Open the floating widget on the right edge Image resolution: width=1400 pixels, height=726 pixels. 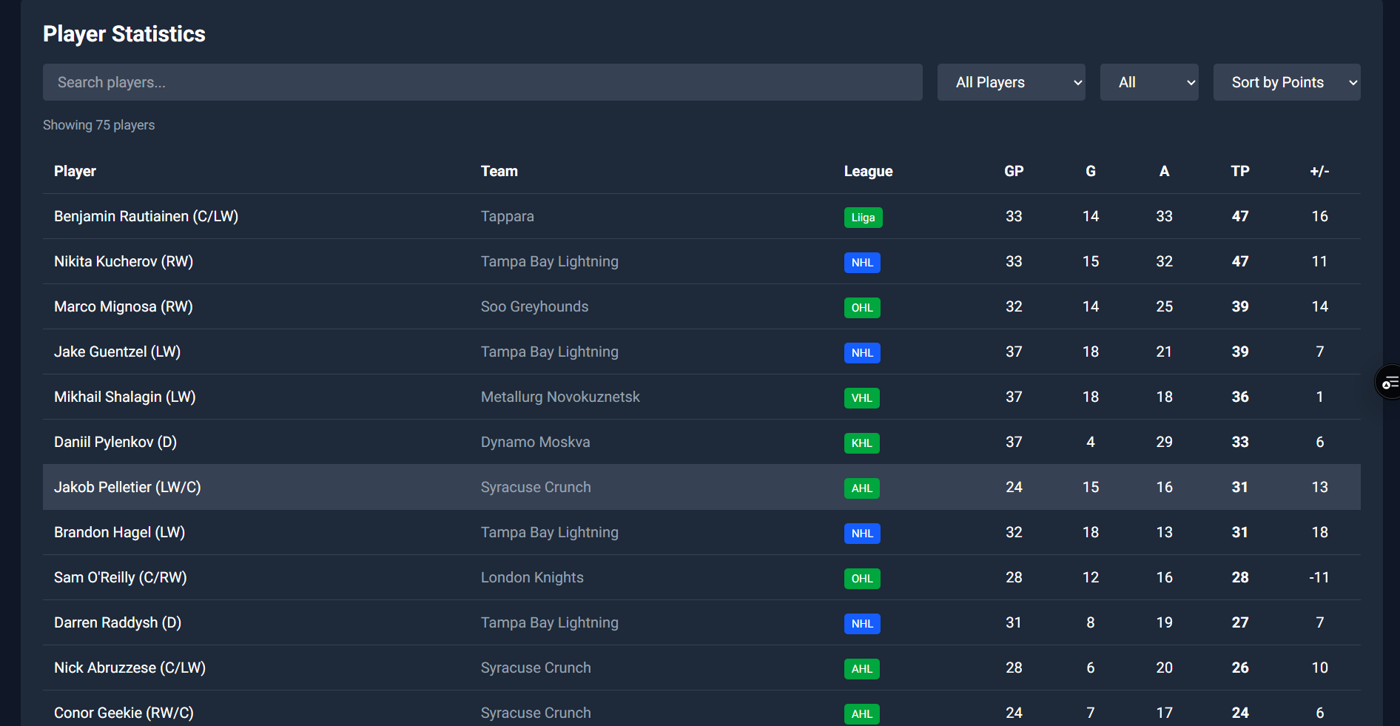pyautogui.click(x=1390, y=382)
